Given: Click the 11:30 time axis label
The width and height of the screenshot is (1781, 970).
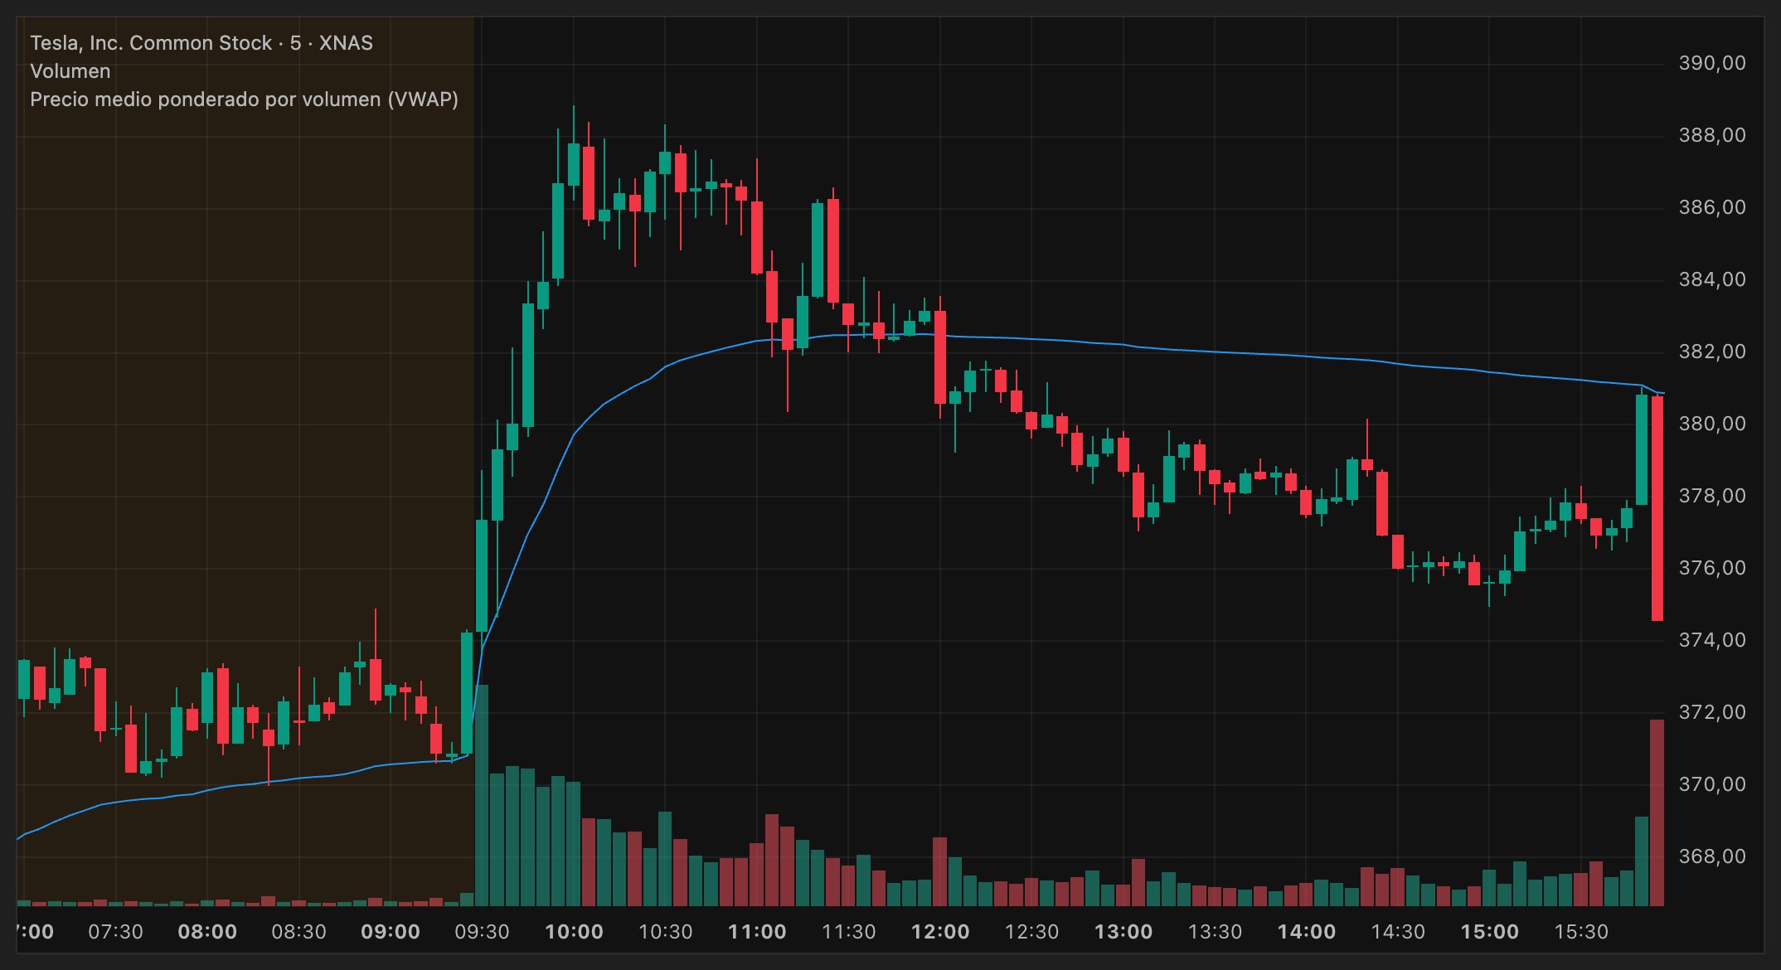Looking at the screenshot, I should tap(849, 932).
